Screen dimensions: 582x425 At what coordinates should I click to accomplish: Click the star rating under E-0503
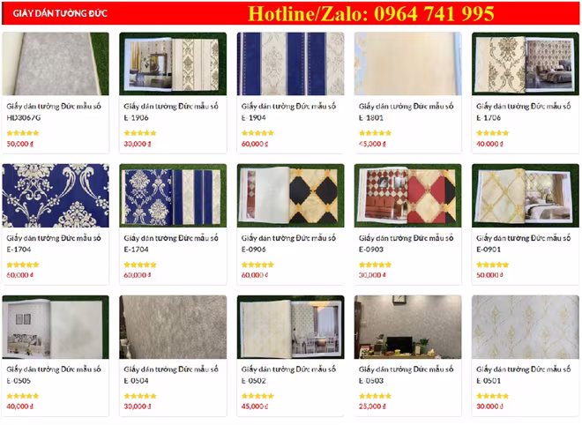click(375, 396)
